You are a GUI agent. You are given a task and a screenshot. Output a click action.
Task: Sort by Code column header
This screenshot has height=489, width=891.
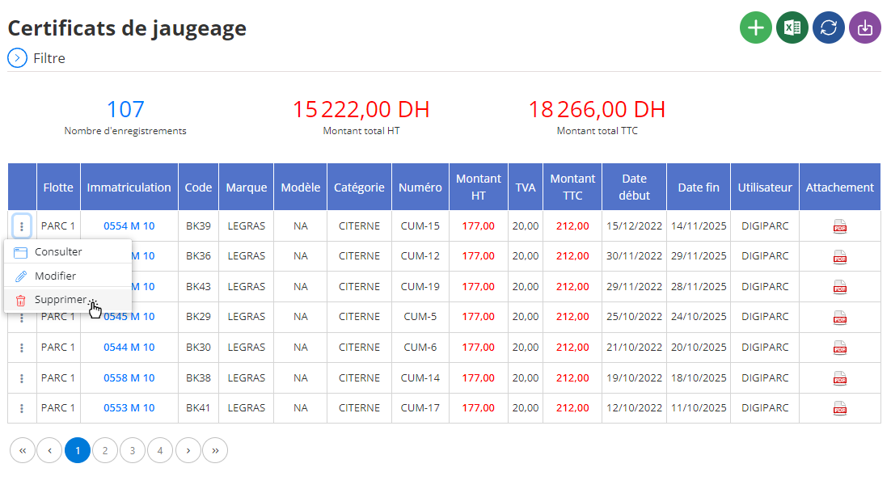(198, 188)
